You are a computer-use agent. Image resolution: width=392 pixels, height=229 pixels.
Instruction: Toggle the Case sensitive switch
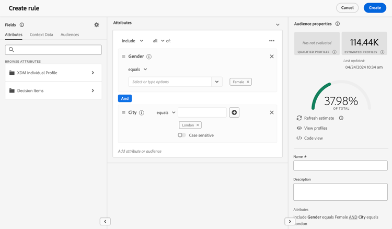[181, 135]
